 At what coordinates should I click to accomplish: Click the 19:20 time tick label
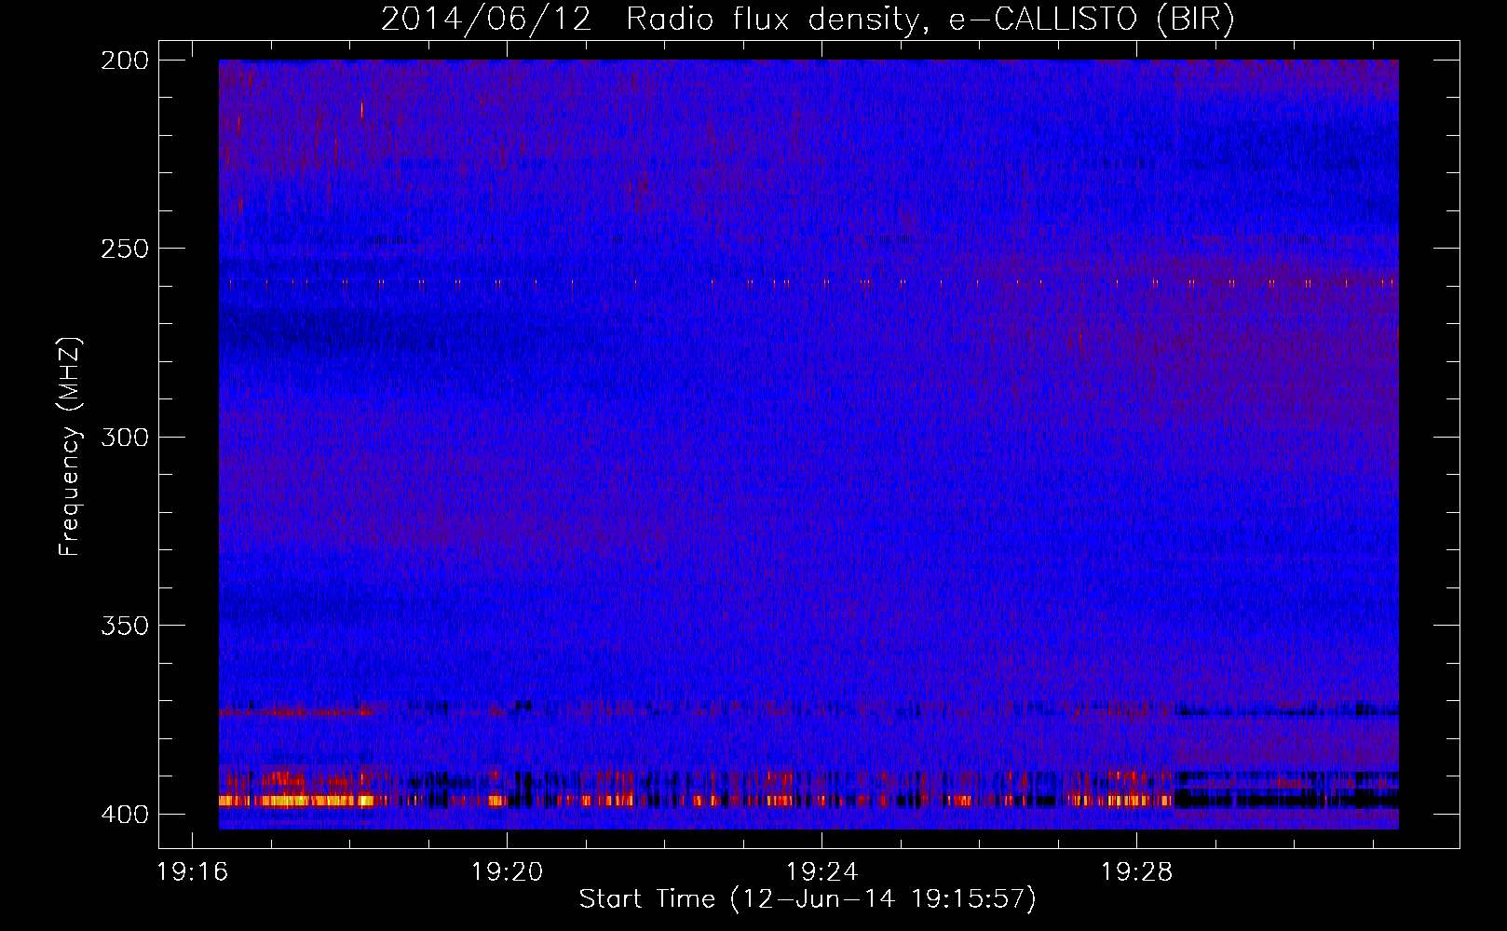(508, 872)
